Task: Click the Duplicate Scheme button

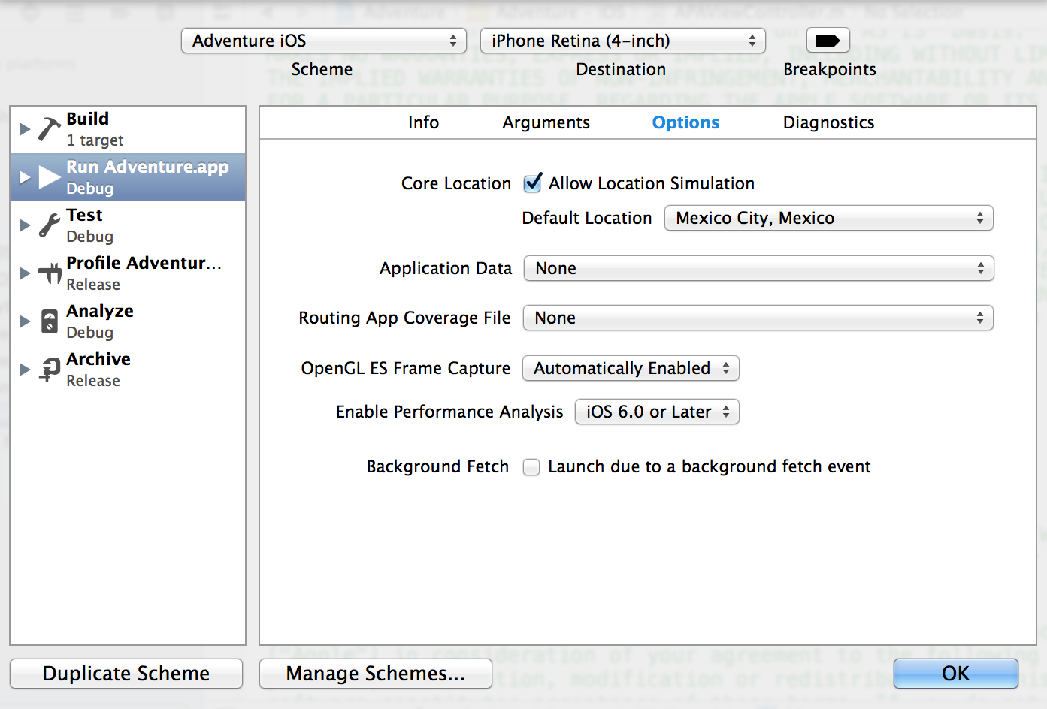Action: (x=126, y=674)
